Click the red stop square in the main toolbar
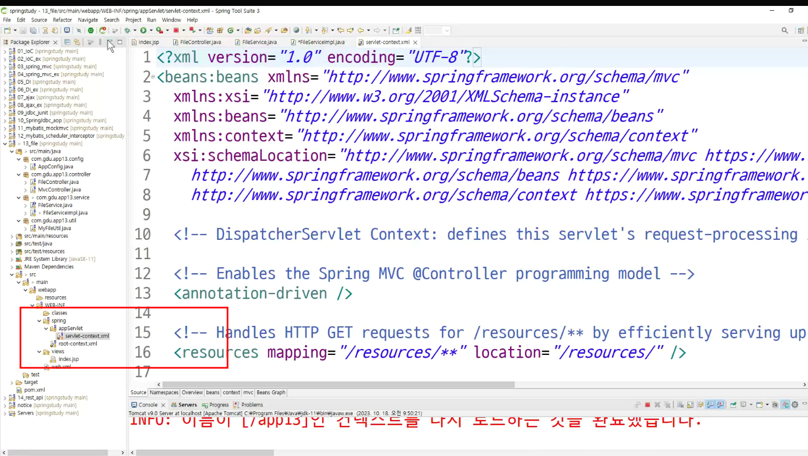This screenshot has height=456, width=808. pos(176,31)
